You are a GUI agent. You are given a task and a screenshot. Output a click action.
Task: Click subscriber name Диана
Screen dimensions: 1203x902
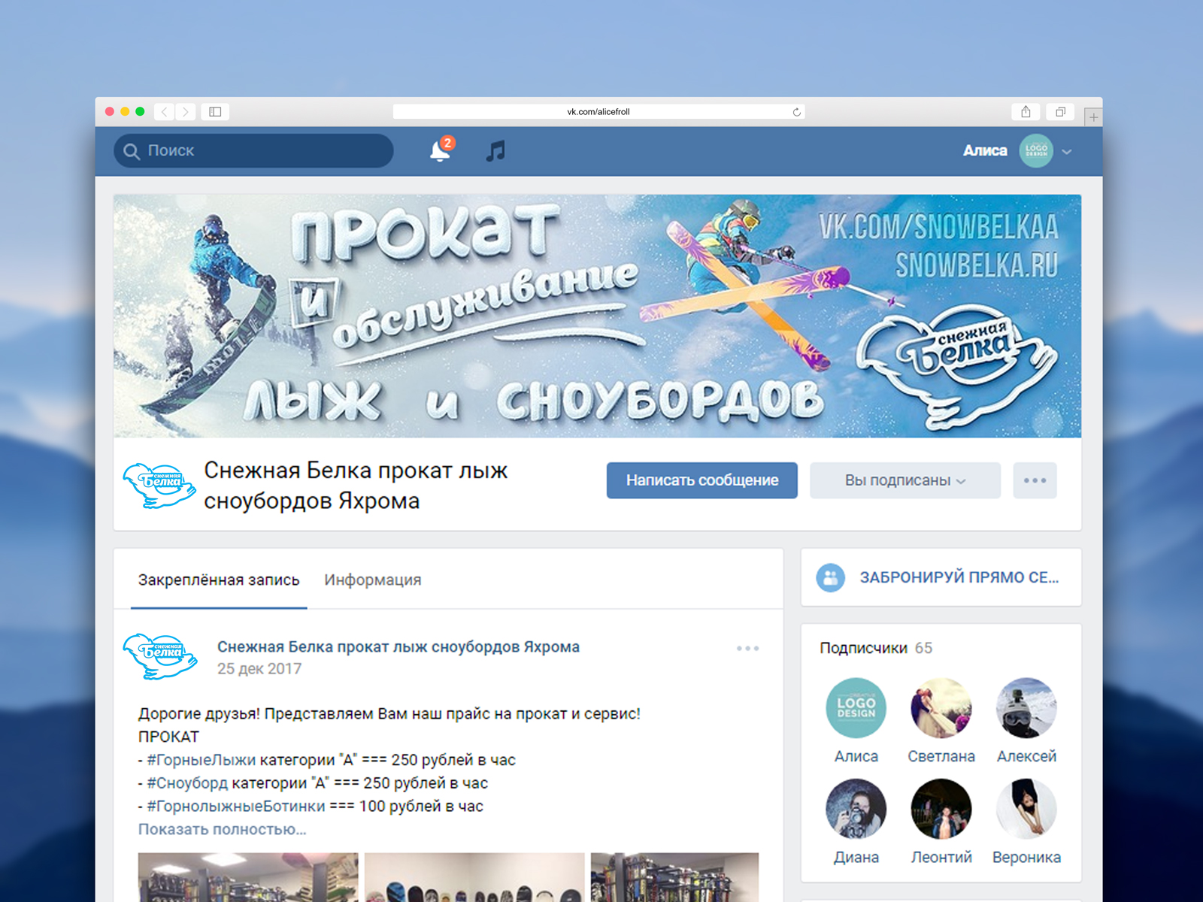tap(856, 857)
